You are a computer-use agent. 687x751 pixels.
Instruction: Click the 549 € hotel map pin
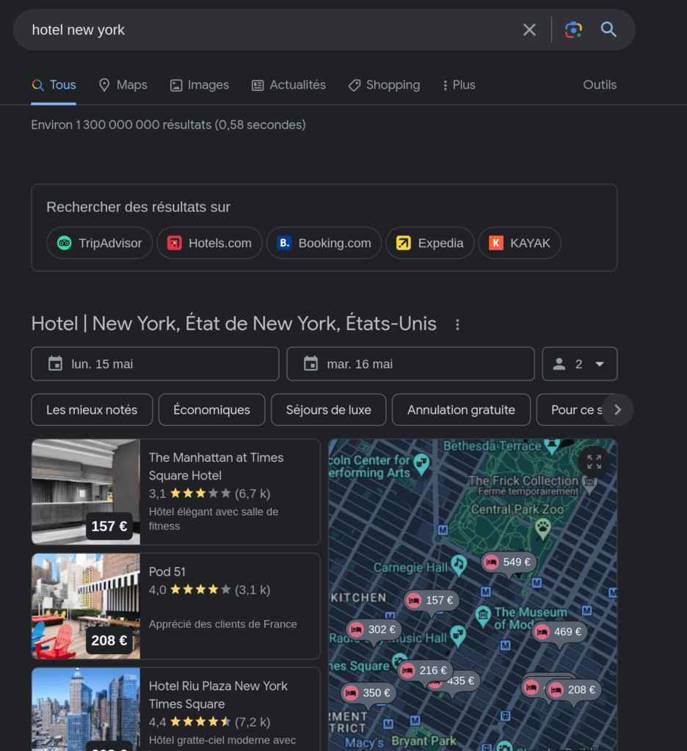click(x=509, y=563)
